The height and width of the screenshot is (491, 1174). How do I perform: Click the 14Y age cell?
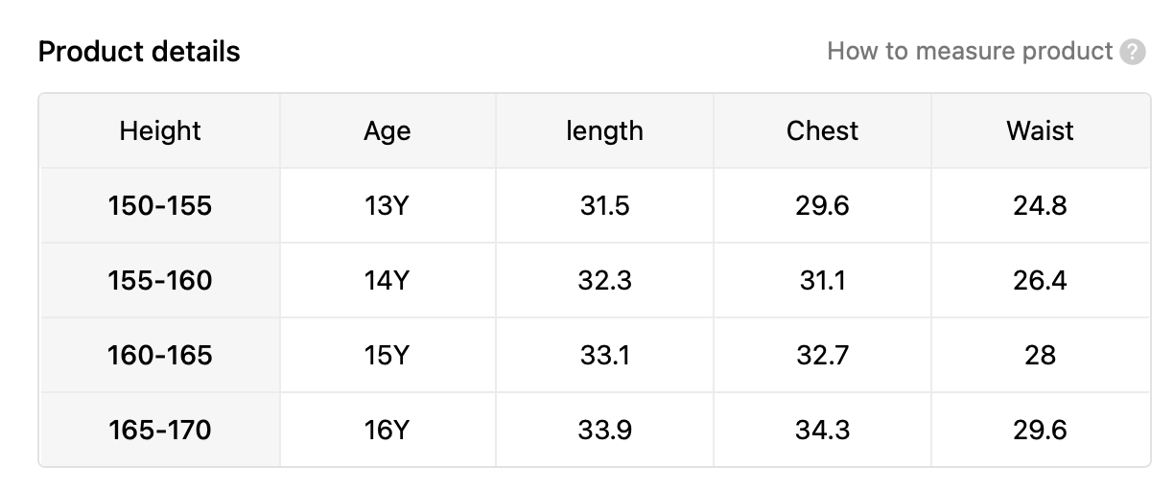[x=387, y=280]
